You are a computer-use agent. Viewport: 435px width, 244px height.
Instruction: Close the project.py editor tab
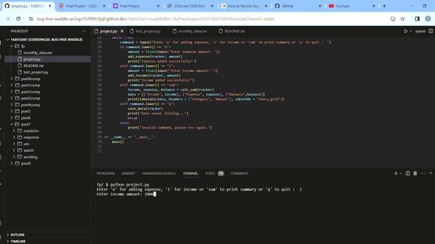click(x=122, y=31)
